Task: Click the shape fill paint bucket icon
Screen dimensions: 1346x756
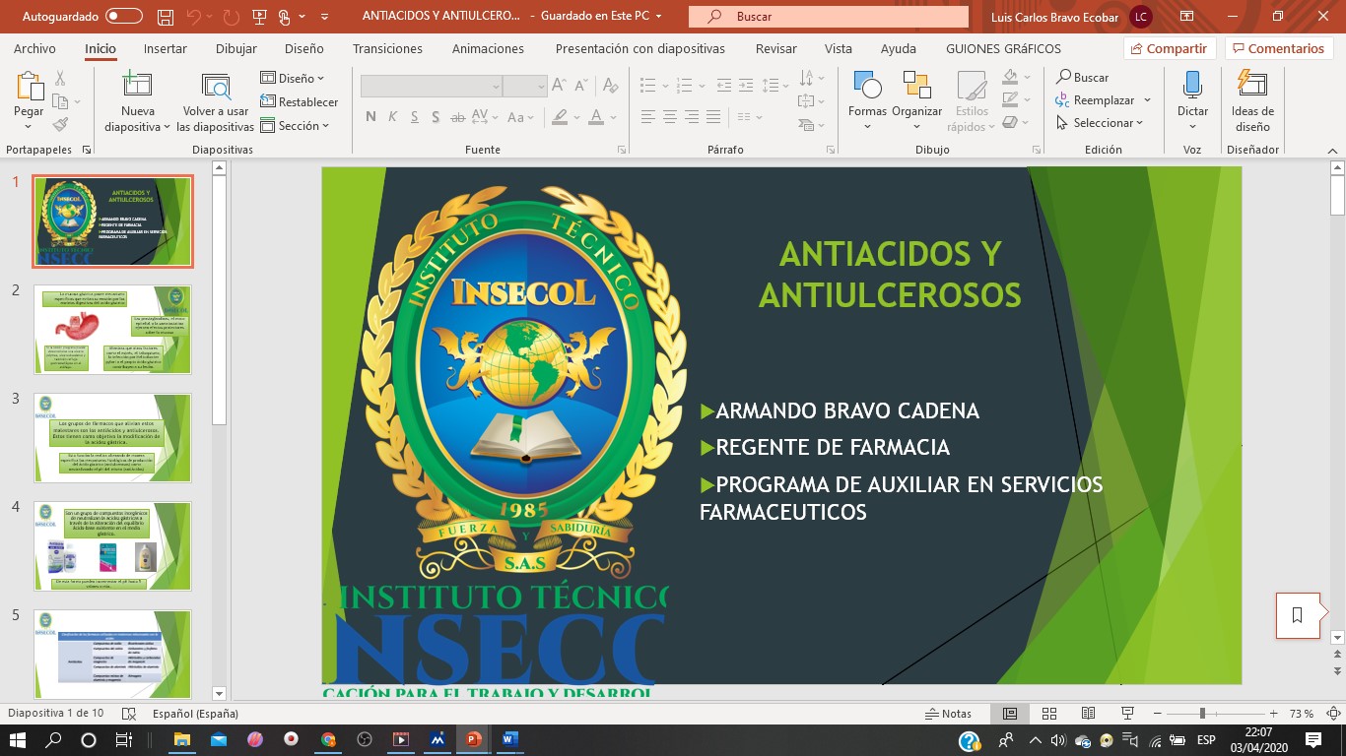Action: [x=1010, y=77]
